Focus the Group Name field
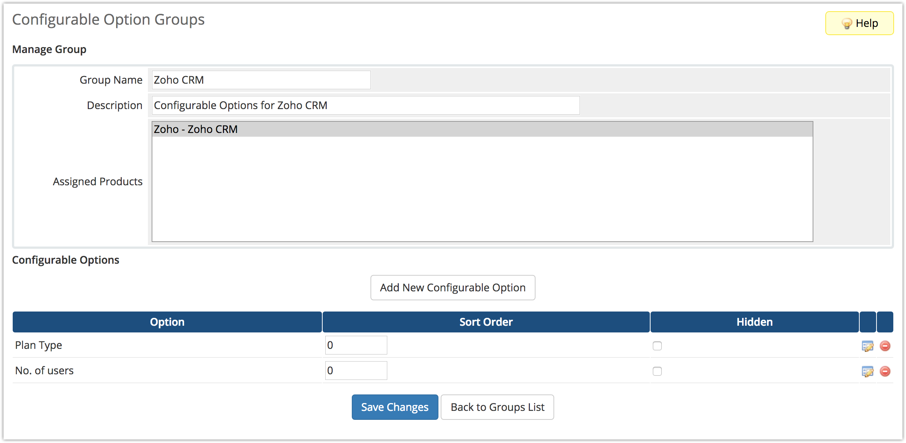 [x=261, y=80]
